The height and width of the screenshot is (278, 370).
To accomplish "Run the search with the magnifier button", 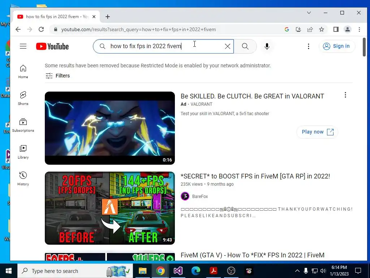I will point(245,46).
